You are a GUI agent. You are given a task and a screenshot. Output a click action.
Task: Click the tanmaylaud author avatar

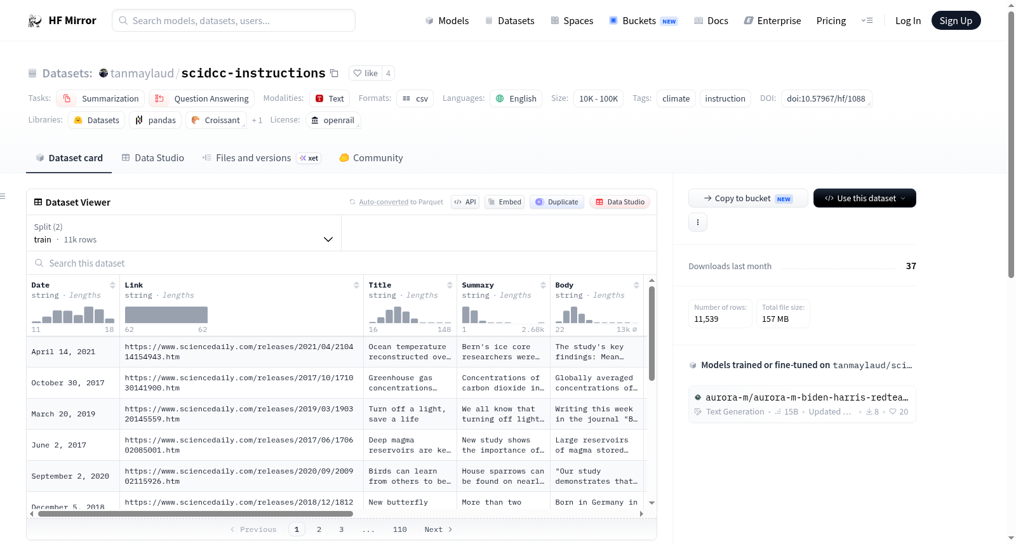click(x=104, y=73)
